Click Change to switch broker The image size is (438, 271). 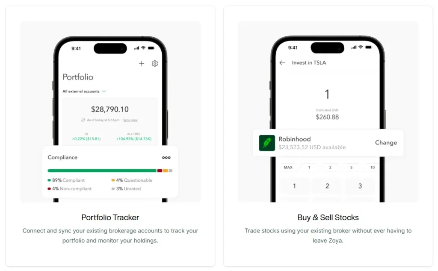tap(386, 143)
